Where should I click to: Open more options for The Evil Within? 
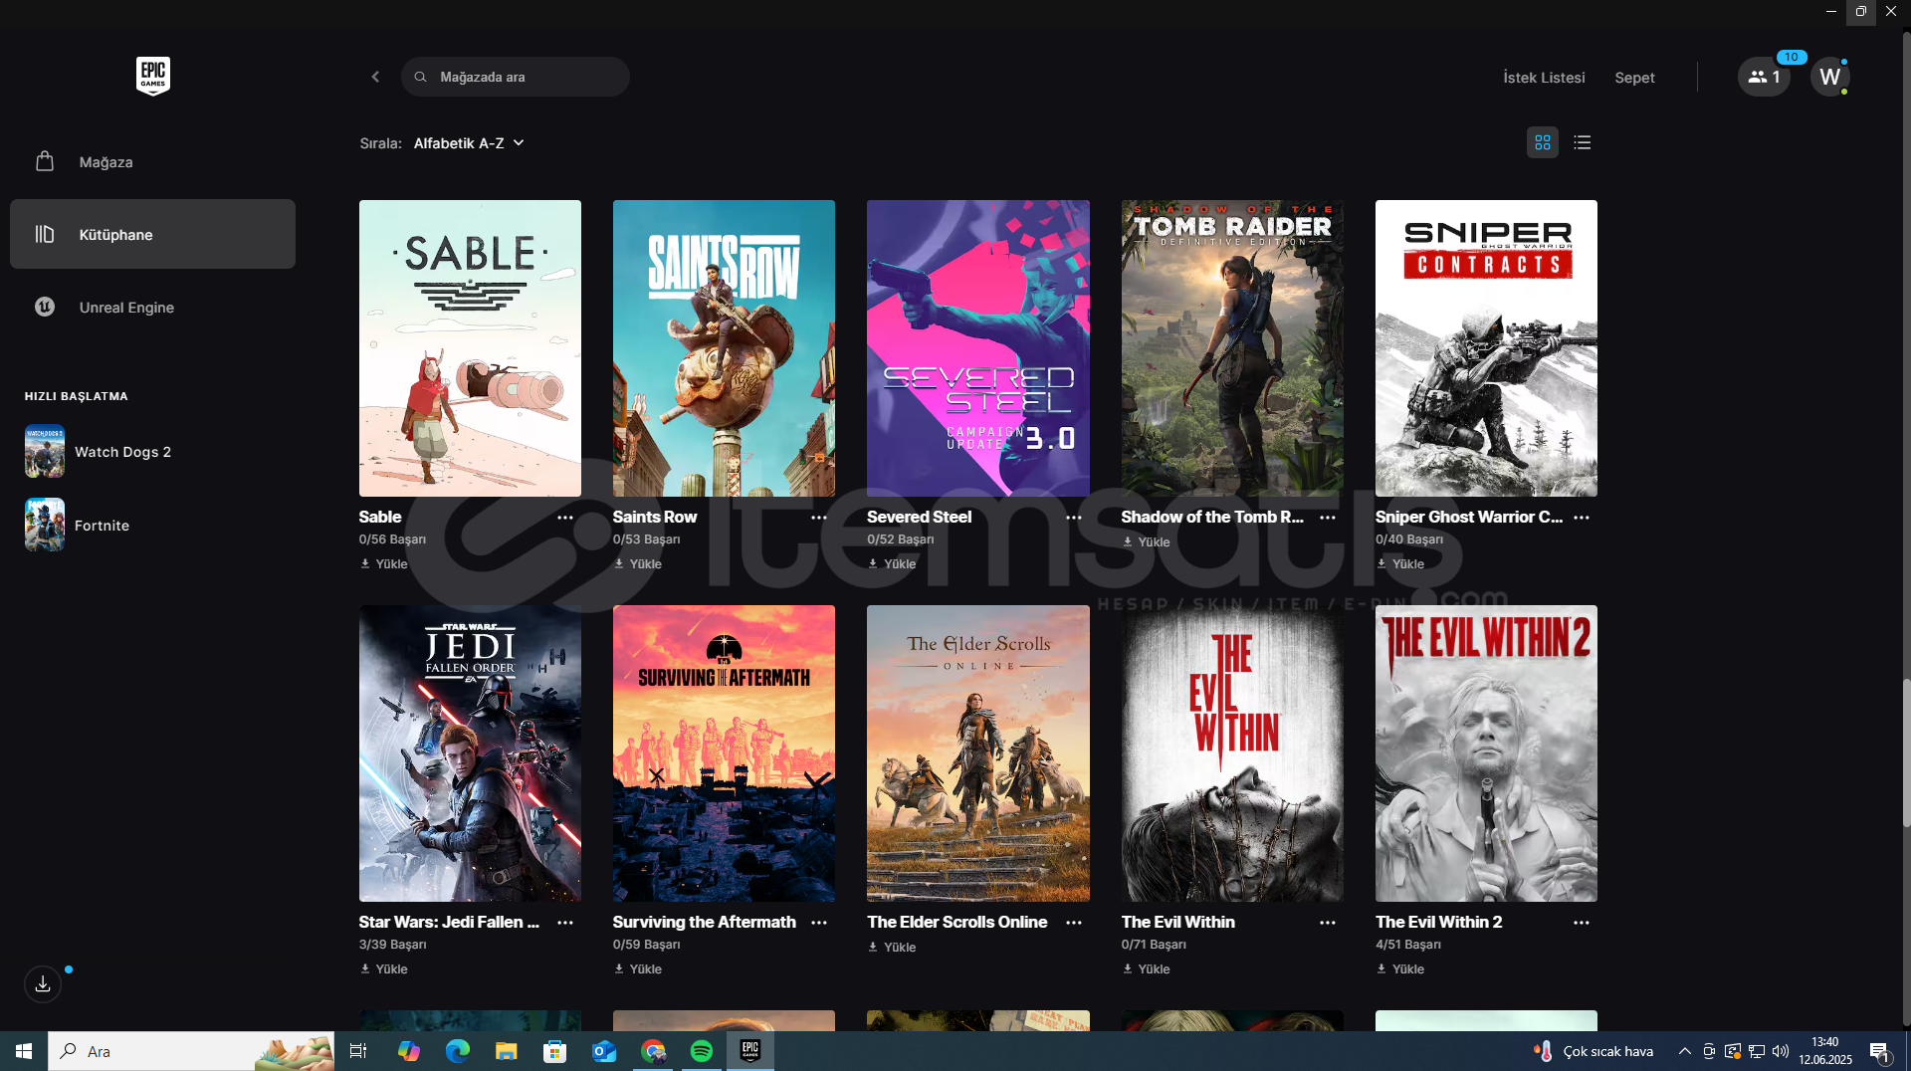[x=1328, y=923]
